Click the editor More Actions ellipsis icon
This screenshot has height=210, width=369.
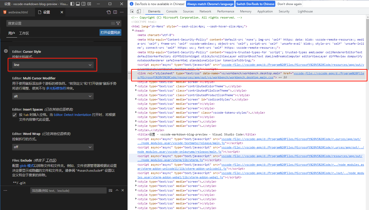coord(121,12)
